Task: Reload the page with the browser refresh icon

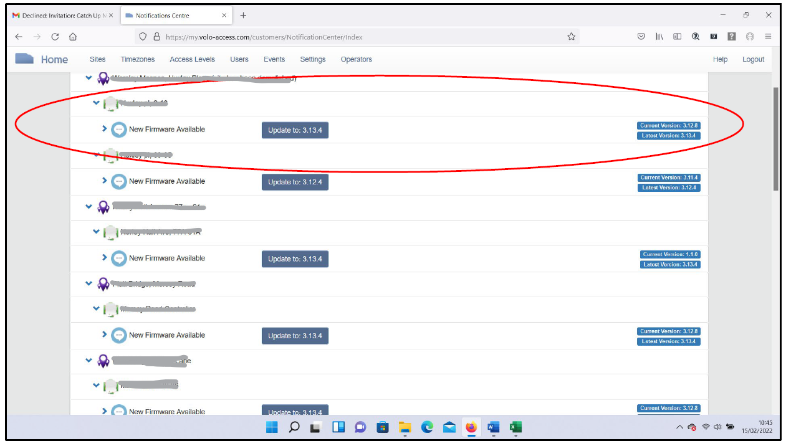Action: tap(55, 37)
